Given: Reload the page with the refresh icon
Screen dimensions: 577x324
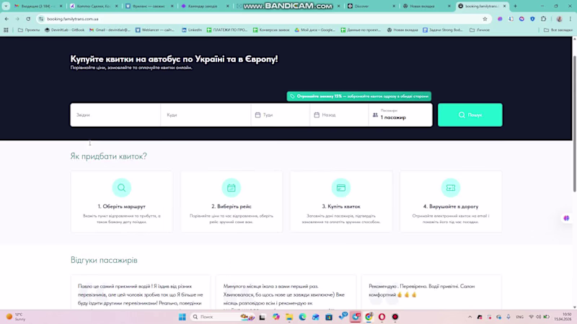Looking at the screenshot, I should click(28, 19).
